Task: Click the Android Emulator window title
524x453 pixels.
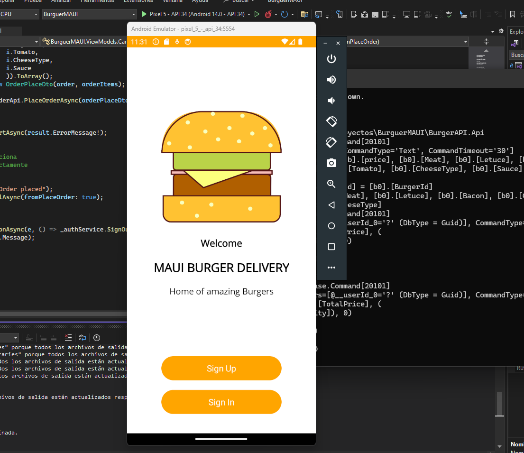Action: 183,29
